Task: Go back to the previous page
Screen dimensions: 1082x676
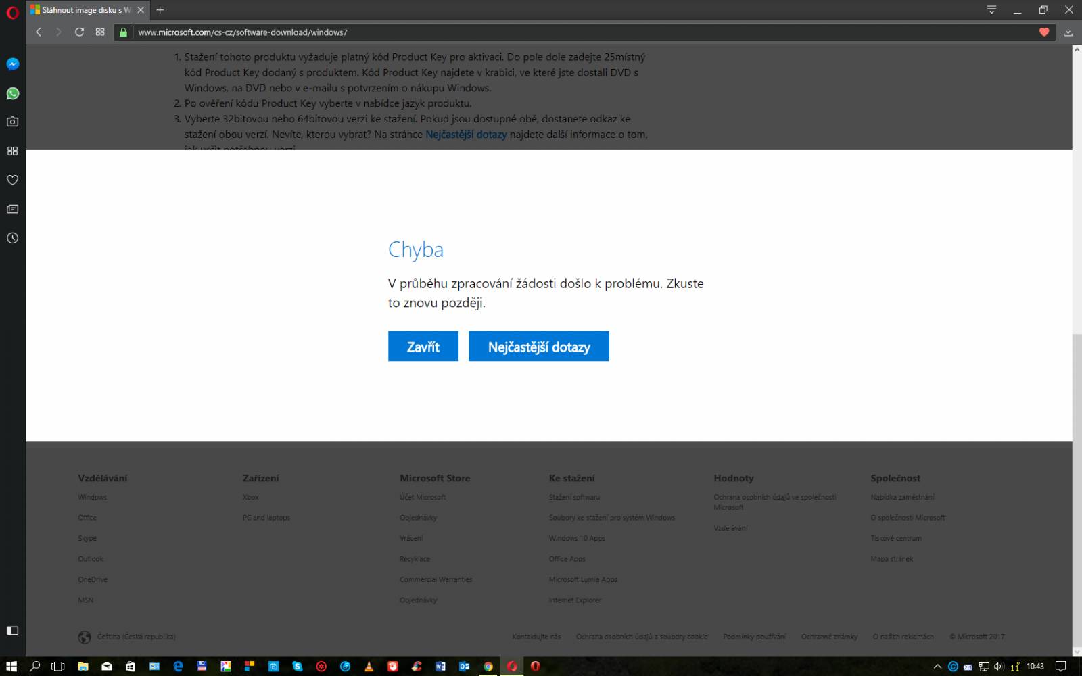Action: pyautogui.click(x=39, y=32)
